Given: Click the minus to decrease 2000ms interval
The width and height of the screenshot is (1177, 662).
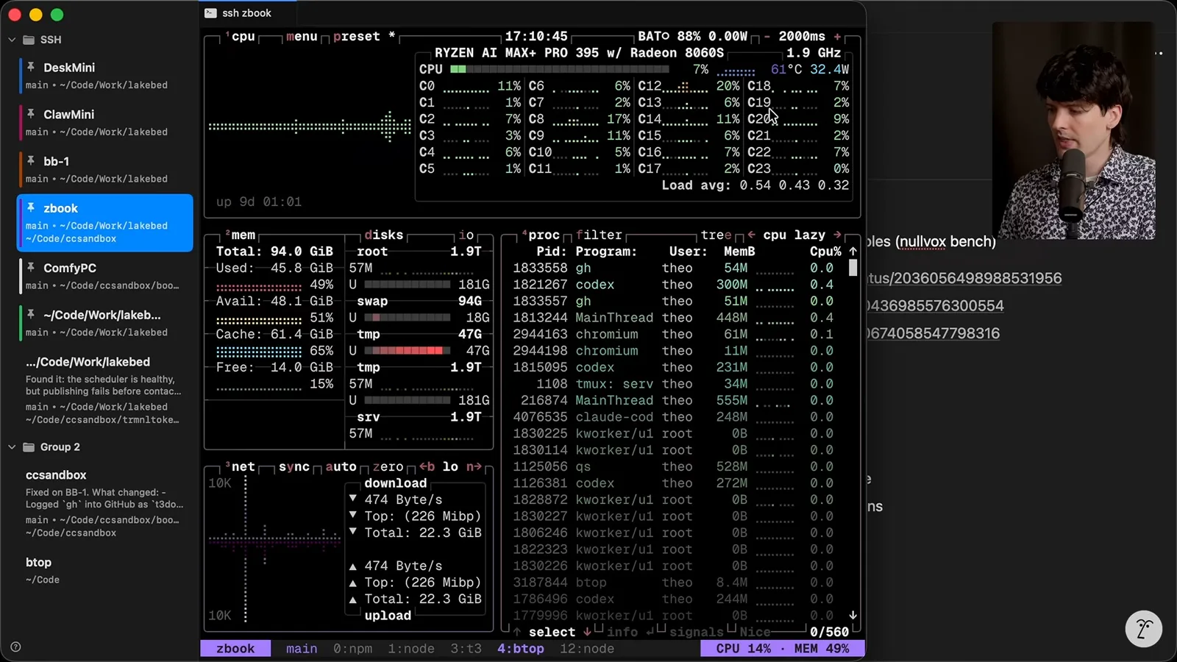Looking at the screenshot, I should [767, 36].
